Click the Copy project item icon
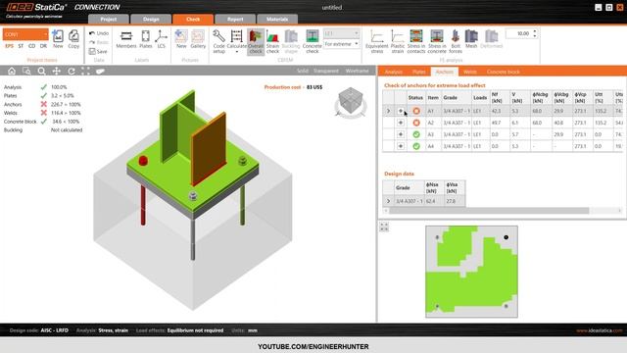 point(73,39)
